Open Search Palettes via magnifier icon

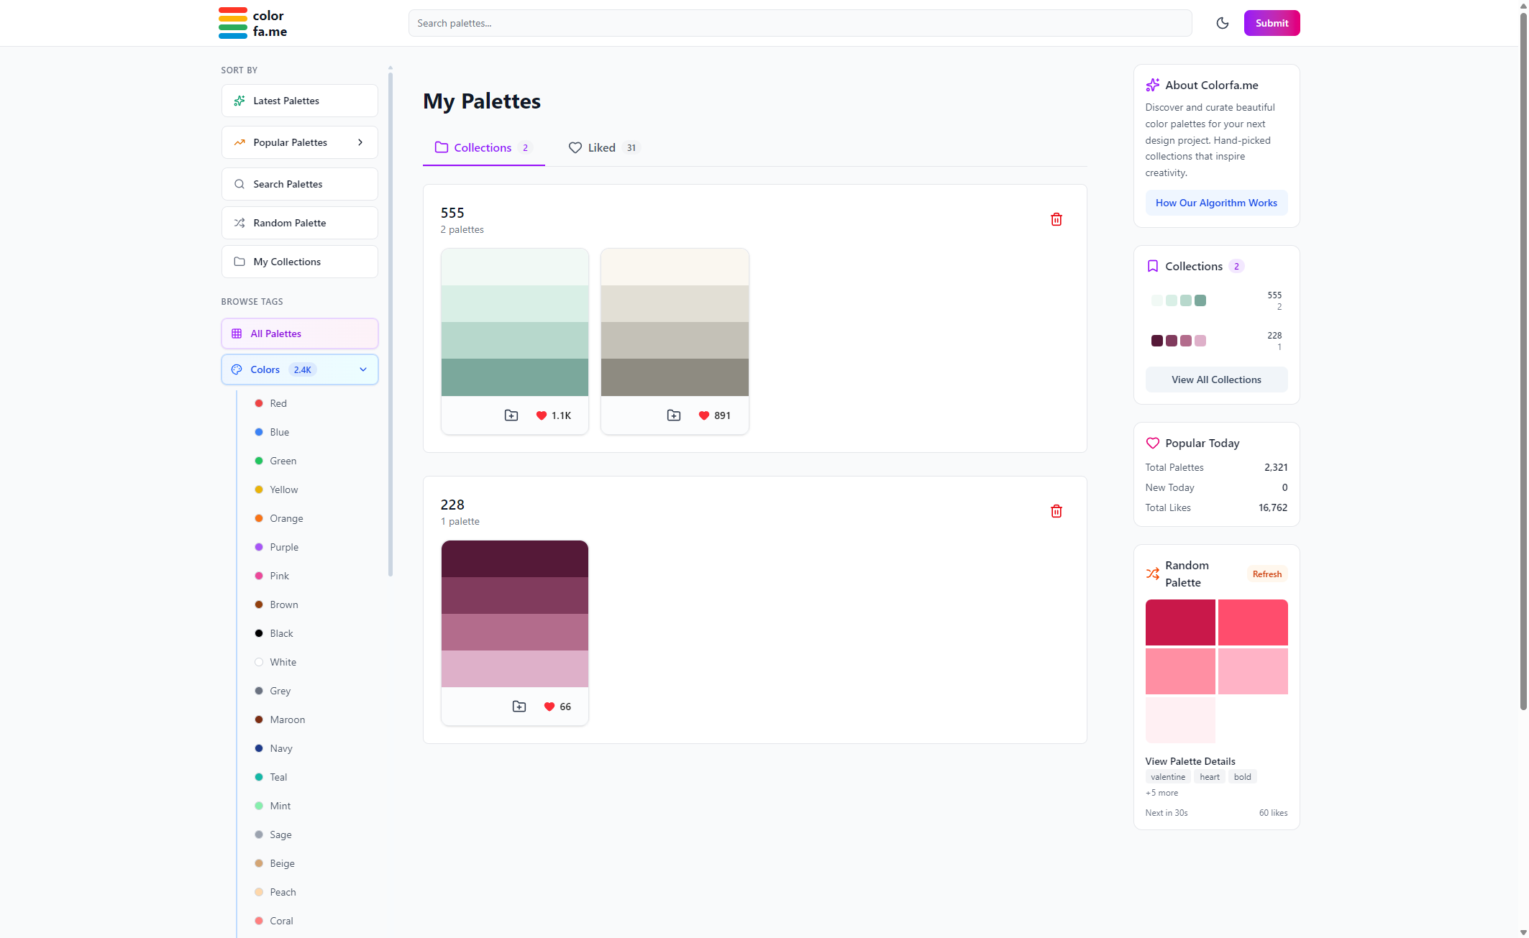point(239,184)
